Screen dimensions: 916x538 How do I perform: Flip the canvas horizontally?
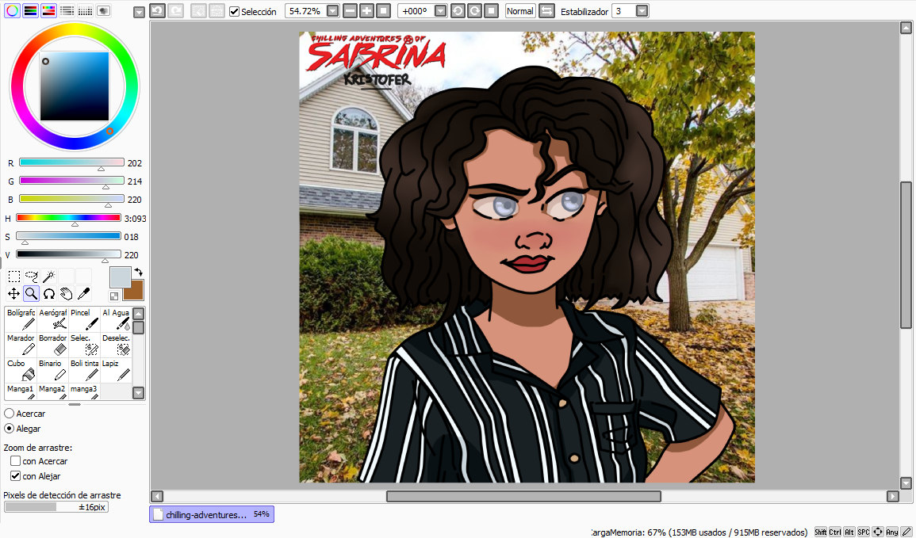point(546,11)
